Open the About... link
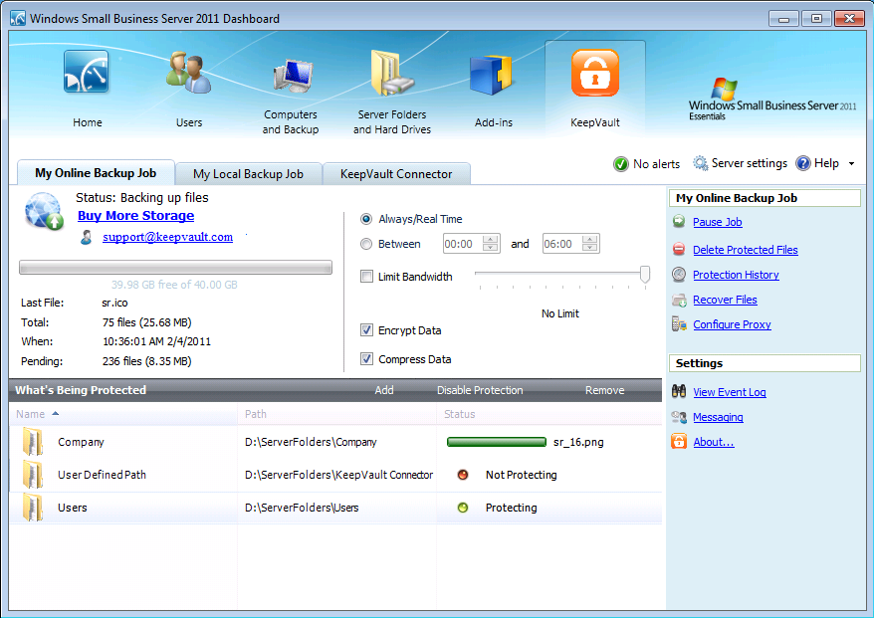 pos(714,442)
